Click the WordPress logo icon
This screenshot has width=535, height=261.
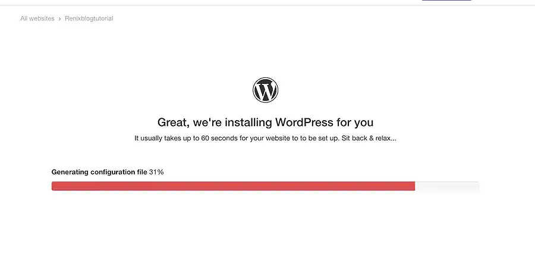click(x=266, y=90)
